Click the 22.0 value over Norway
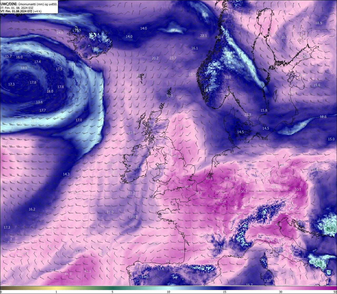The width and height of the screenshot is (337, 294). tap(228, 77)
